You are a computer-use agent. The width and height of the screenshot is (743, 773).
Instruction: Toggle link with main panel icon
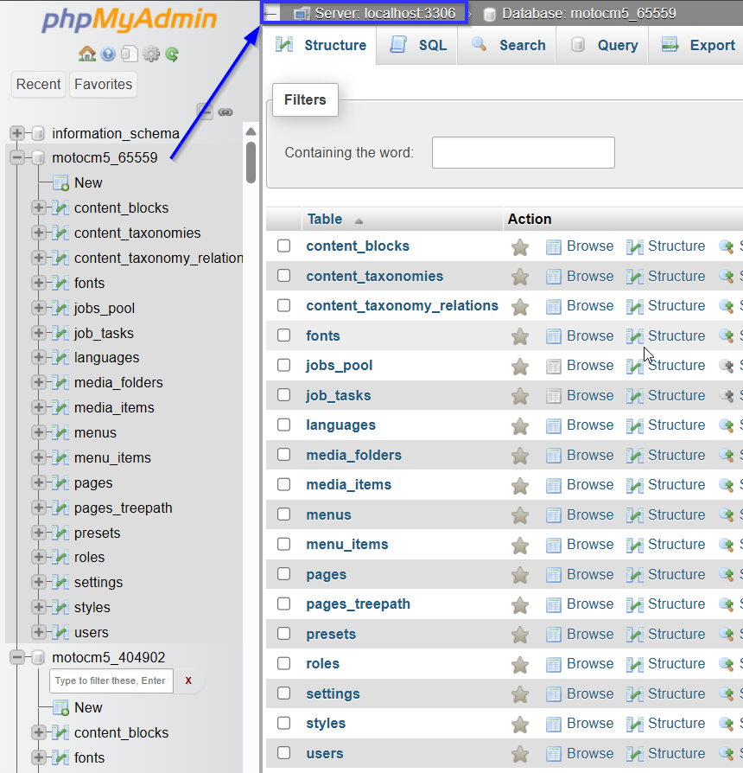tap(225, 112)
